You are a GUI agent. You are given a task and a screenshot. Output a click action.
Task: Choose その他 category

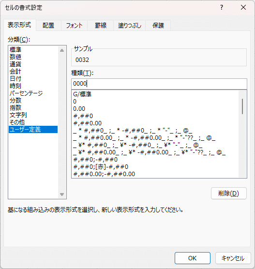click(33, 122)
